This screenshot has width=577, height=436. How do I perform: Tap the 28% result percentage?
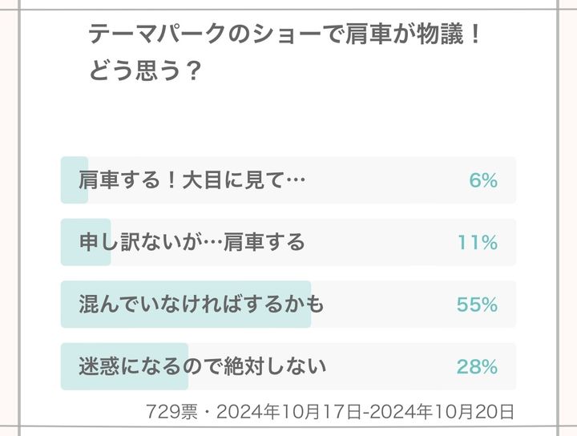(477, 367)
